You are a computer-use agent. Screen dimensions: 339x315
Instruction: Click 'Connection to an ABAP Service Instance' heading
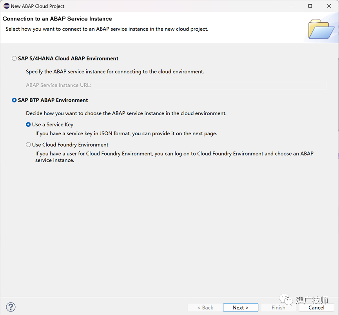[57, 19]
